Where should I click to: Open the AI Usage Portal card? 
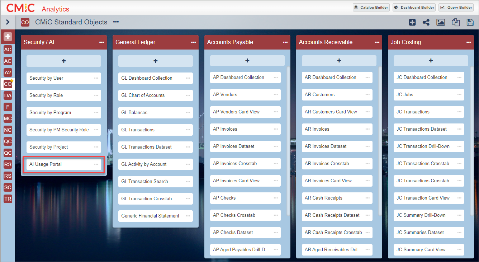(64, 164)
